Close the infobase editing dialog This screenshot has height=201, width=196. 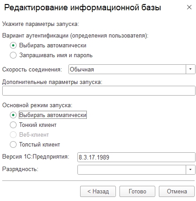(189, 7)
